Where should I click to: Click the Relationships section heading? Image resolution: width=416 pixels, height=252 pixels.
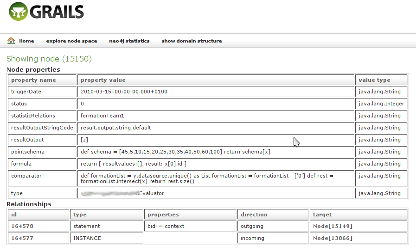(29, 204)
